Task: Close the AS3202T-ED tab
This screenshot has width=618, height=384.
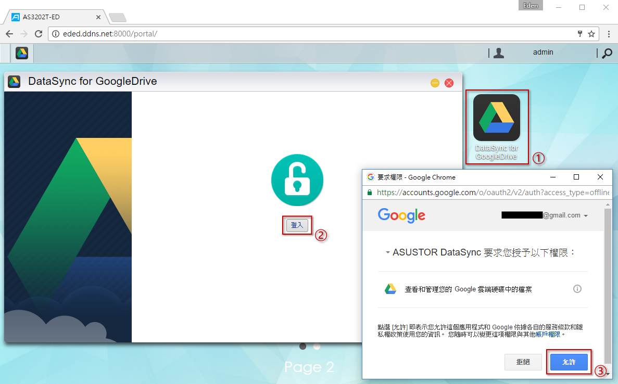Action: [x=98, y=17]
